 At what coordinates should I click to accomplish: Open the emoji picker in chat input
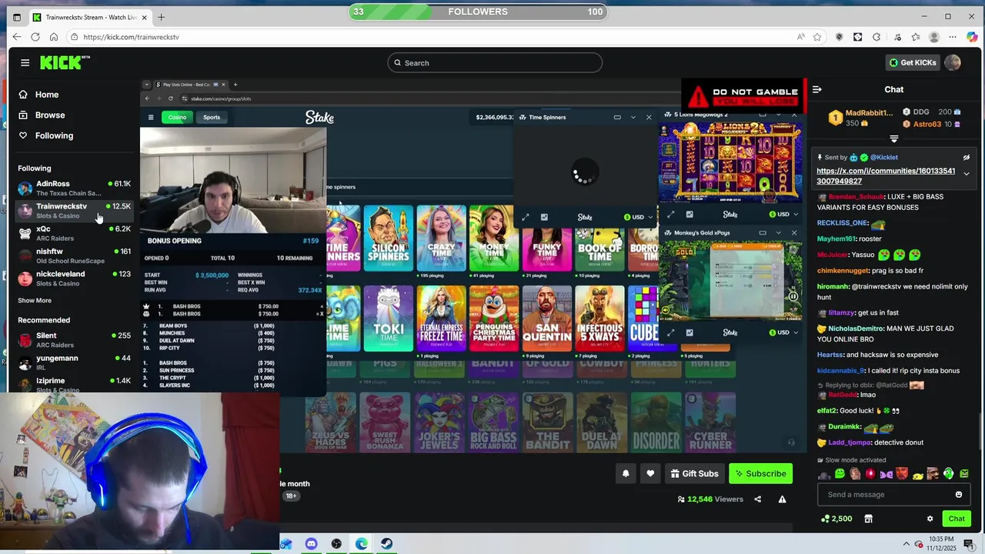[x=959, y=495]
